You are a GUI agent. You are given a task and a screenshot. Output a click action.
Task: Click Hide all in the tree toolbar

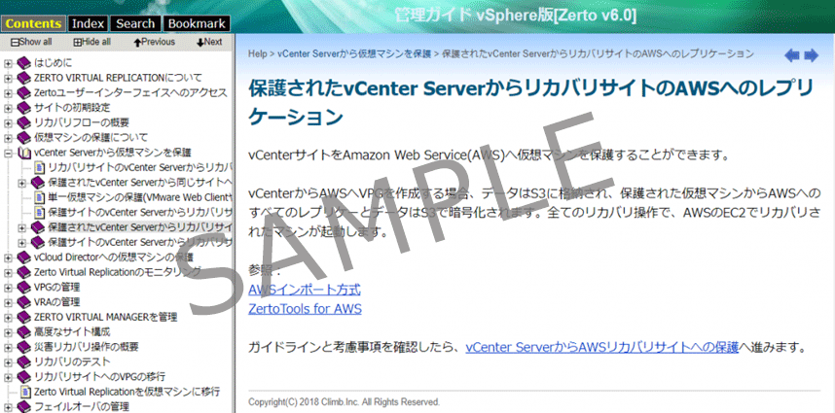[x=91, y=42]
